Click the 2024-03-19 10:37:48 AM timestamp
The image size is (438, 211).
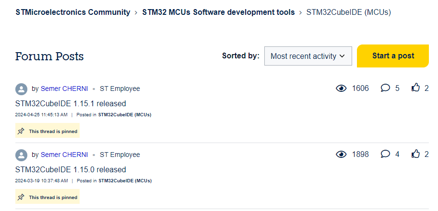click(x=41, y=181)
